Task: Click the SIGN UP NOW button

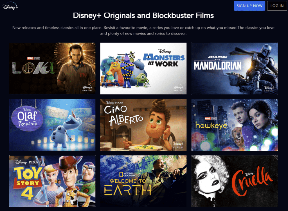Action: coord(249,6)
